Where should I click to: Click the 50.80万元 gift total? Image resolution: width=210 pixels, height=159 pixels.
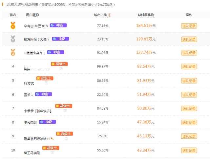[146, 108]
